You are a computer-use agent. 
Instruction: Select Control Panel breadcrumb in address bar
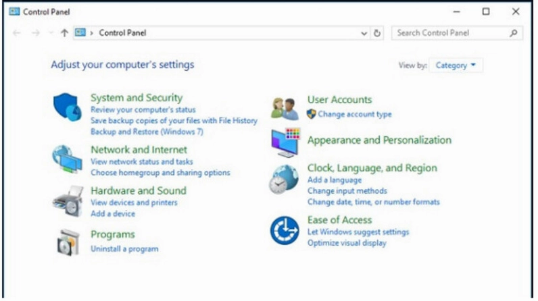coord(122,33)
